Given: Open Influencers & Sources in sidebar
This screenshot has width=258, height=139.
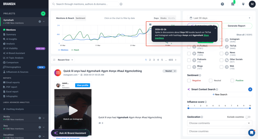Looking at the screenshot, I should pos(17,72).
